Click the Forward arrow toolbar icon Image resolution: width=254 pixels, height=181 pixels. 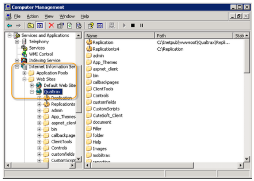[x=18, y=26]
